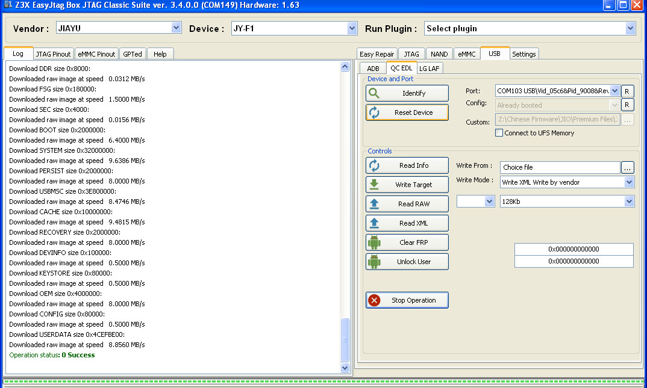Click the Operation status: 0 Success line

(52, 355)
